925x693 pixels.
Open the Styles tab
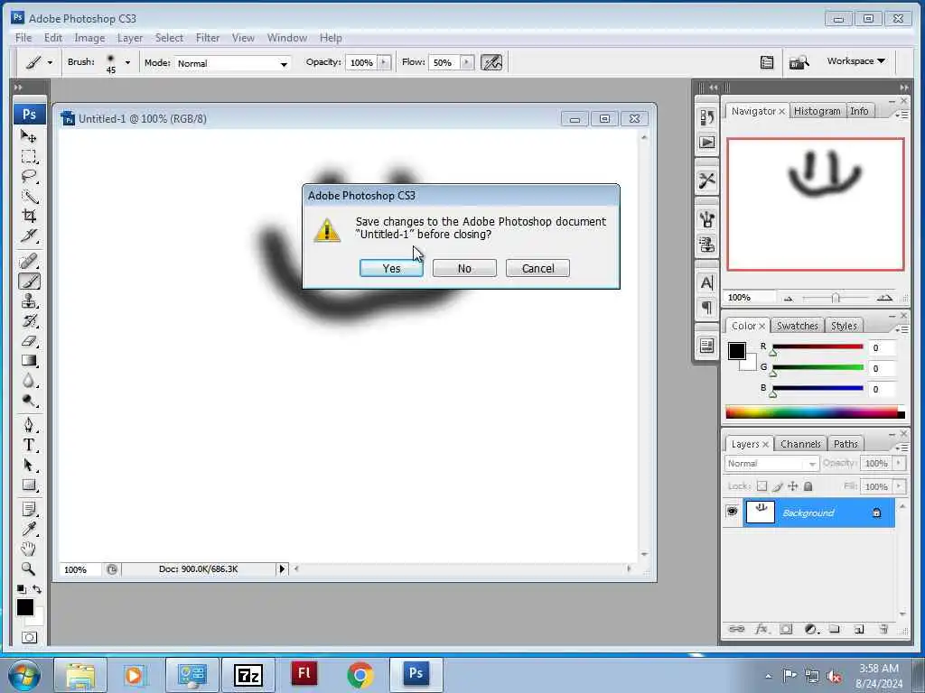(x=844, y=326)
